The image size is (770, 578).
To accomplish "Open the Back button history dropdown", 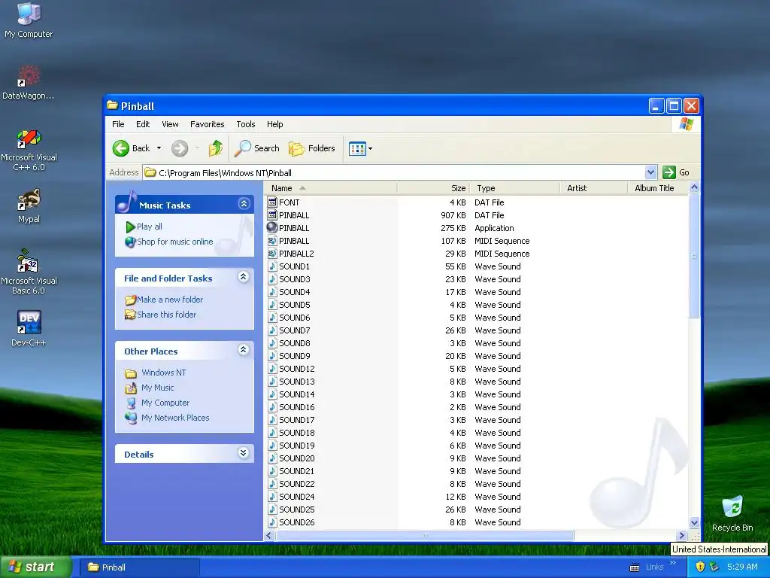I will tap(159, 148).
